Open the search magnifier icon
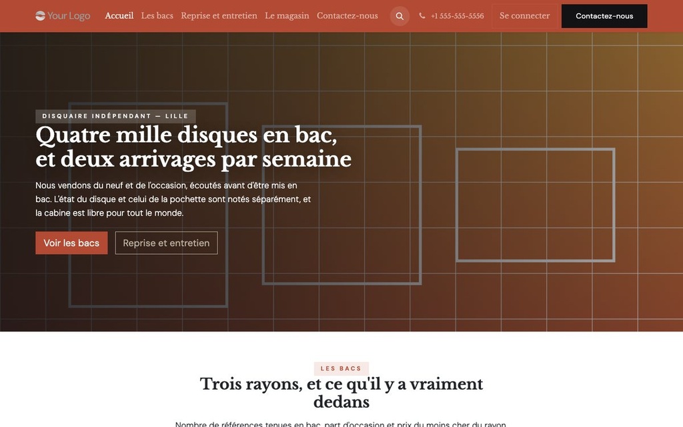Screen dimensions: 683x427 pos(400,16)
